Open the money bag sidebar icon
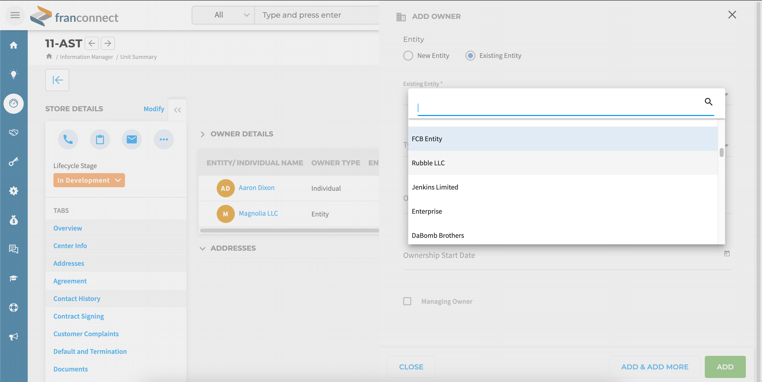Screen dimensions: 762x382 (x=14, y=220)
